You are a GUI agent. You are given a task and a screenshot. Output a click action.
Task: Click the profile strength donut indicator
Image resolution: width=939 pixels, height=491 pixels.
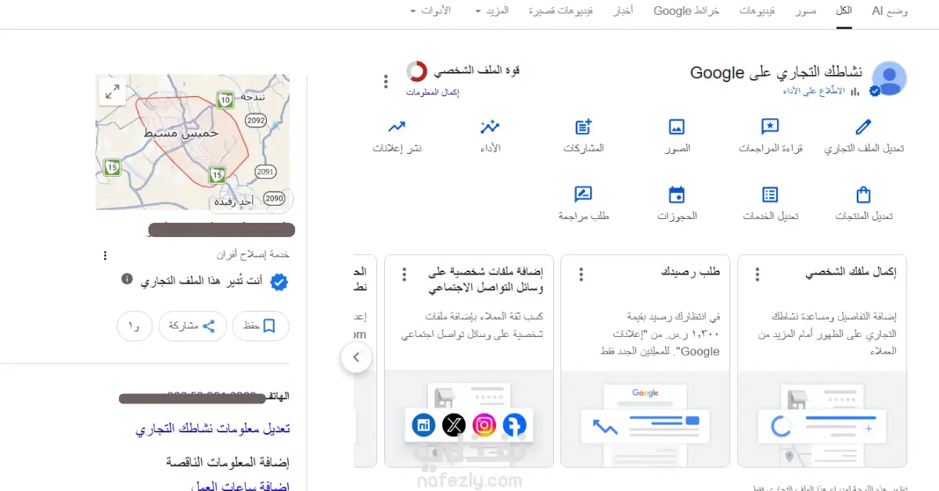pyautogui.click(x=416, y=72)
